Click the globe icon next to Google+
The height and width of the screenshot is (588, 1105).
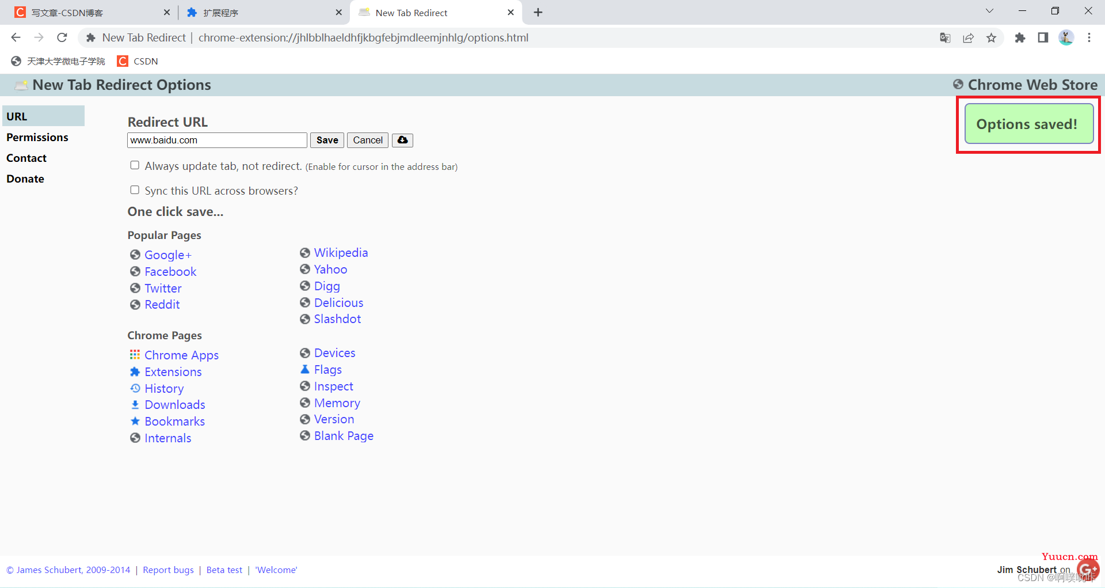point(135,255)
